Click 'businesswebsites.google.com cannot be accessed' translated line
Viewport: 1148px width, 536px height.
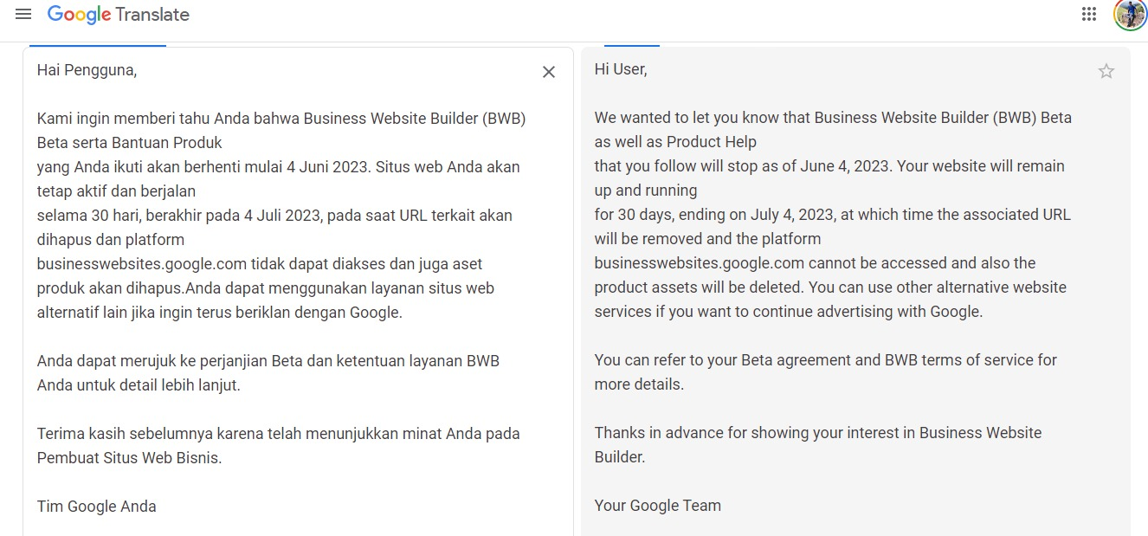pos(815,263)
